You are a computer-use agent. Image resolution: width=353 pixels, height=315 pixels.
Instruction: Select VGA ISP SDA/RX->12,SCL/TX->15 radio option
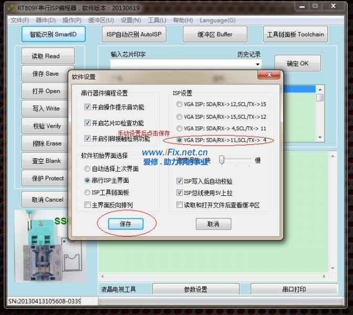point(180,104)
